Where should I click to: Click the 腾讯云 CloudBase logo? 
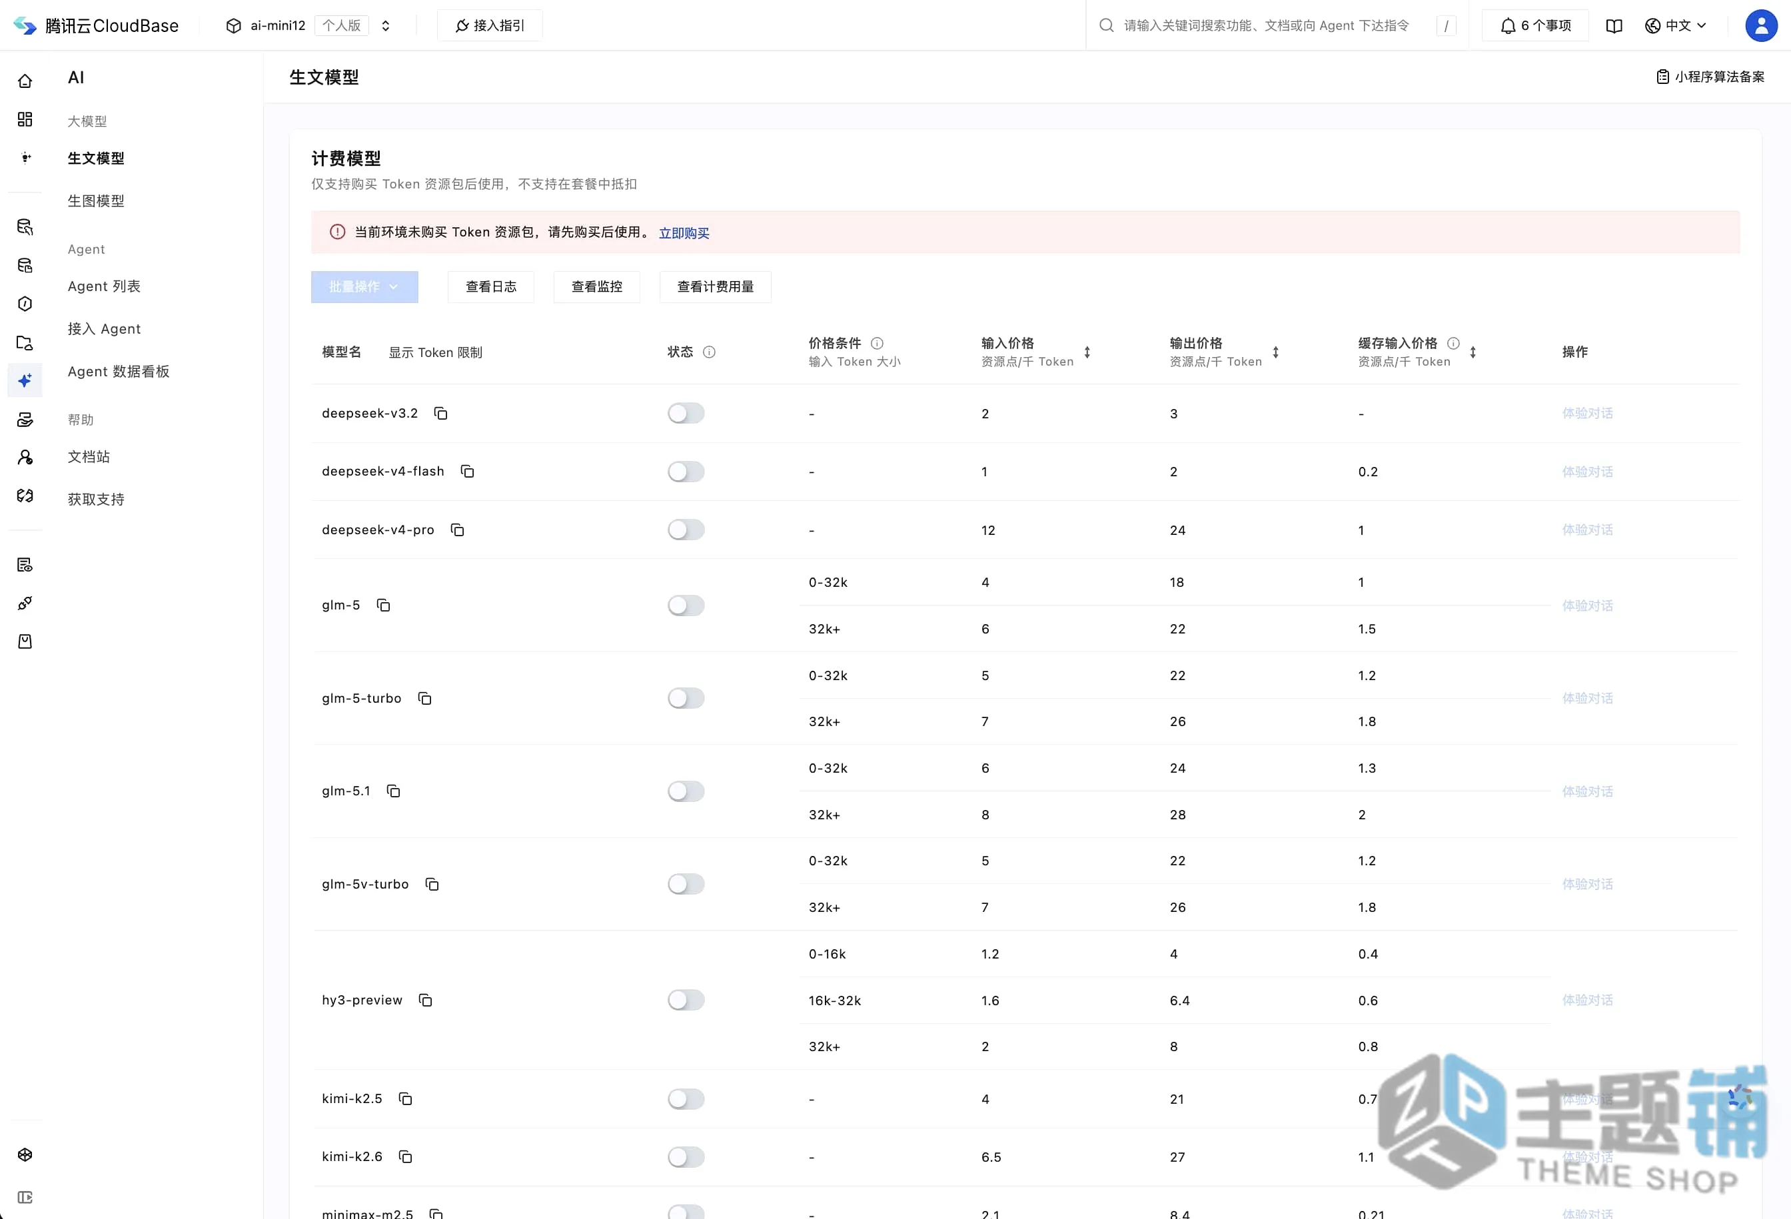point(97,25)
